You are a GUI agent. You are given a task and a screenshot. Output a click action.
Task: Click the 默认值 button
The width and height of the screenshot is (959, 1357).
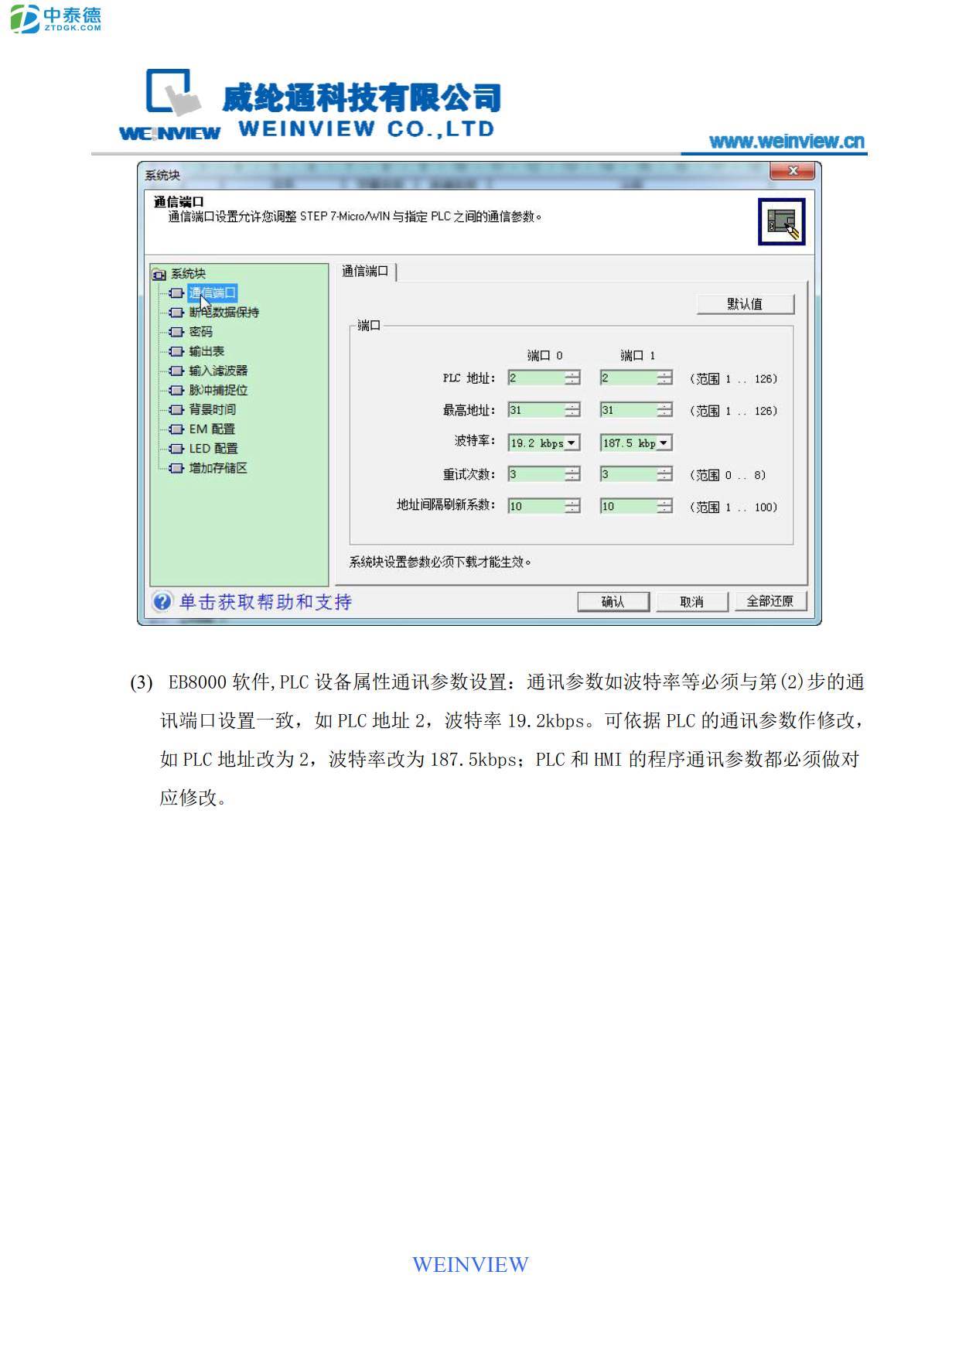pyautogui.click(x=746, y=304)
